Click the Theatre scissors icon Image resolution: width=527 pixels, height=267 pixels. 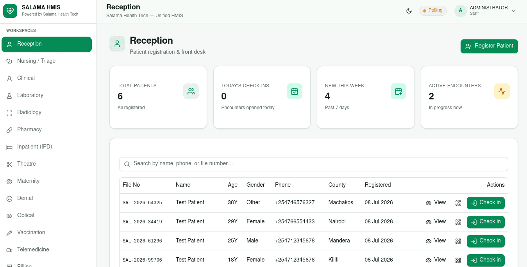pos(9,164)
